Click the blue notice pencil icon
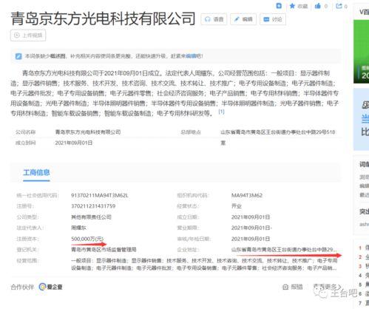Image resolution: width=369 pixels, height=309 pixels. point(18,56)
